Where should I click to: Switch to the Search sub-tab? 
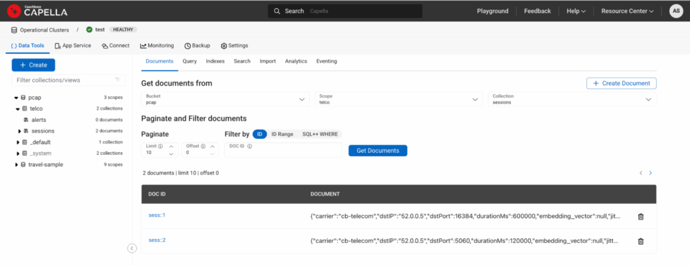click(x=242, y=61)
